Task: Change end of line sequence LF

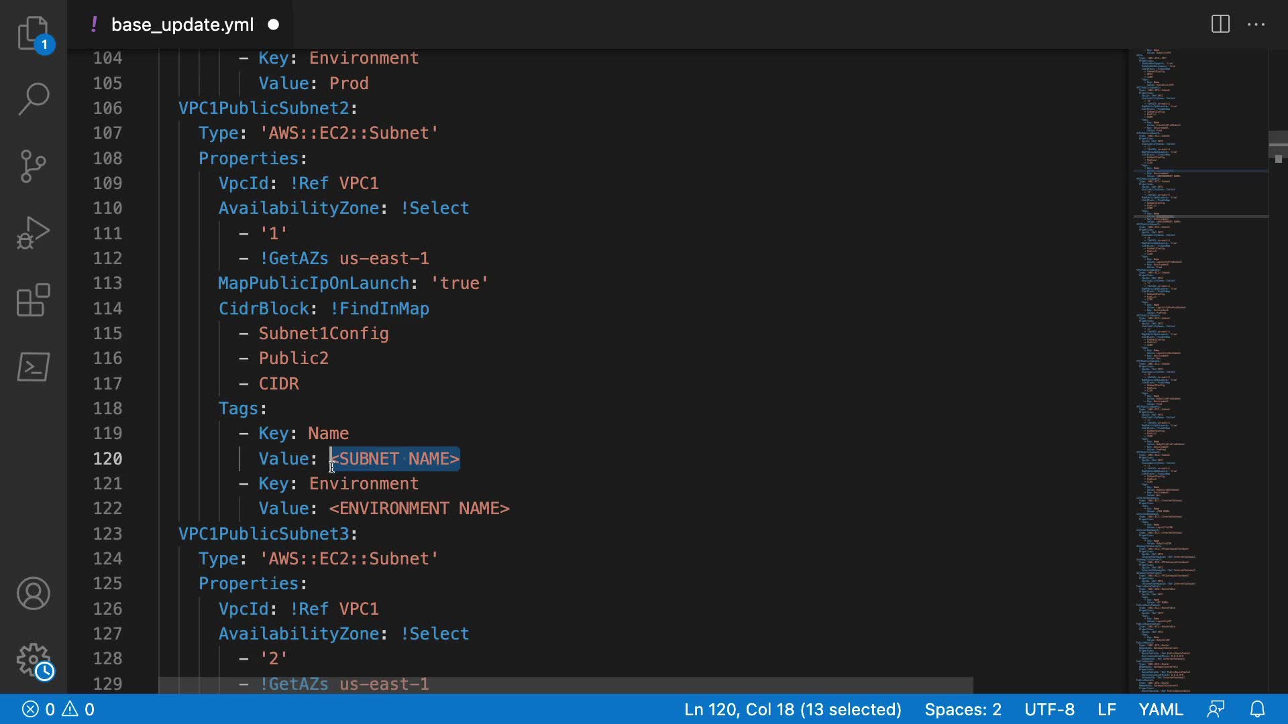Action: pos(1107,709)
